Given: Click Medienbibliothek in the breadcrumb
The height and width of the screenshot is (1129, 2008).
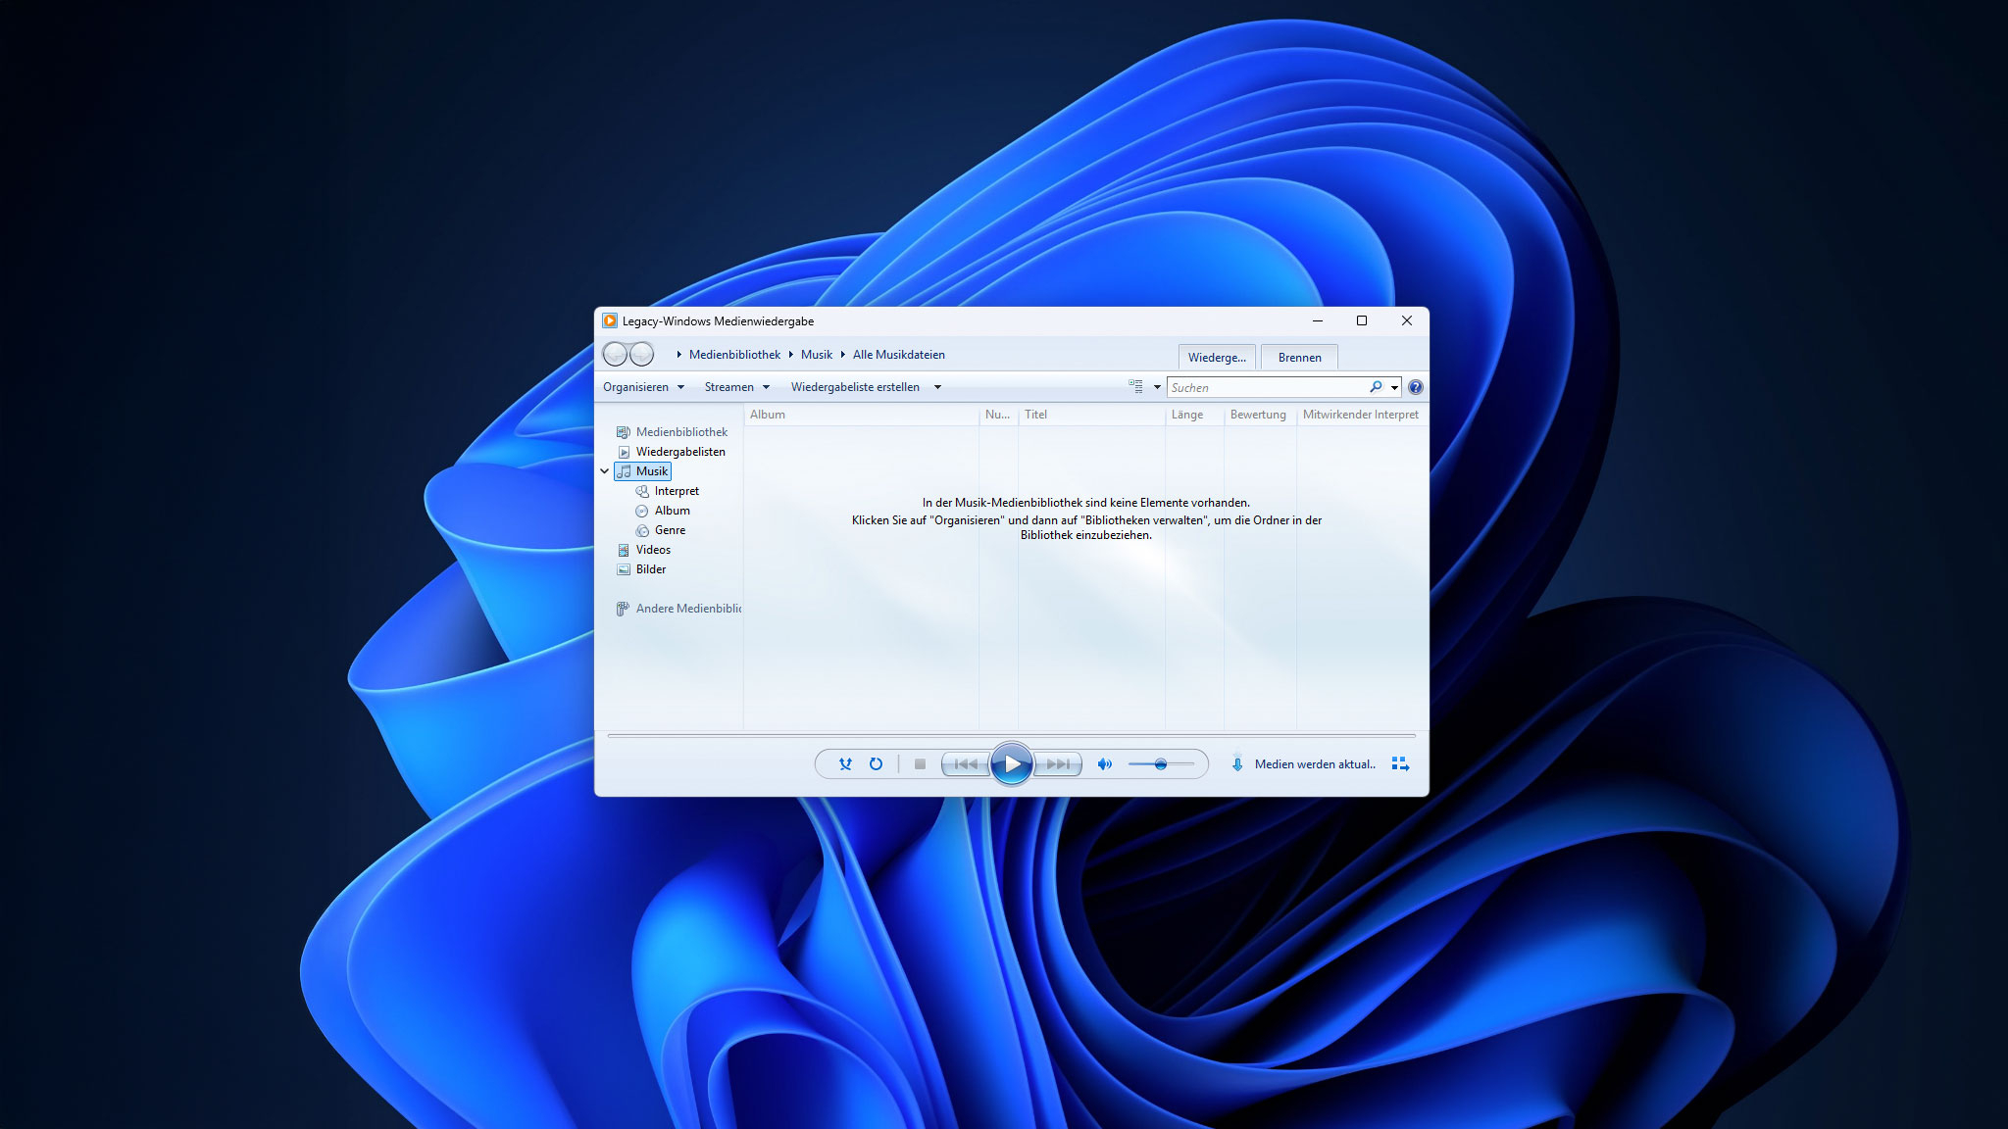Looking at the screenshot, I should [734, 355].
